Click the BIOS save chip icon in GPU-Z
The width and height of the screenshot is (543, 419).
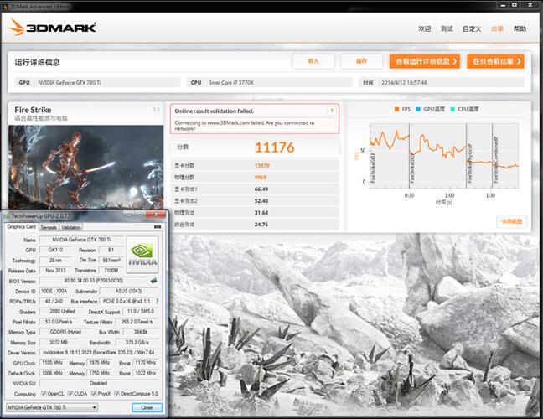153,280
